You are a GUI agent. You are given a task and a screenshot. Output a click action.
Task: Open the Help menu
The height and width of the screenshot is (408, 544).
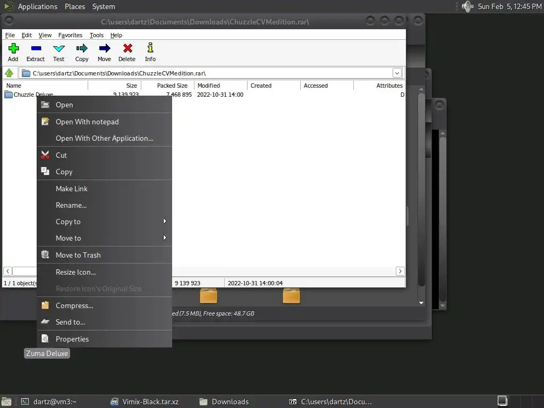[x=116, y=35]
